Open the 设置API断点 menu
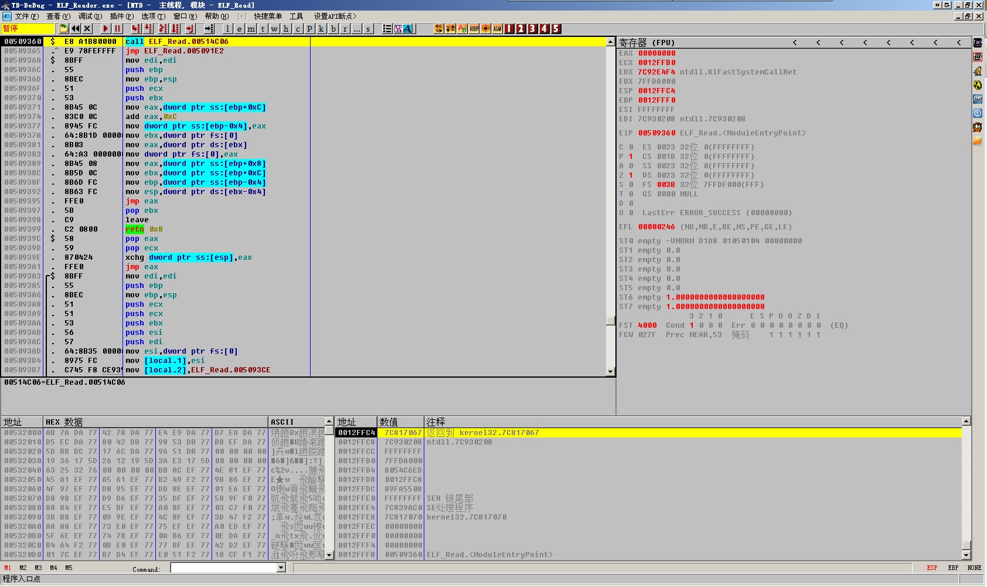Viewport: 987px width, 587px height. coord(335,16)
